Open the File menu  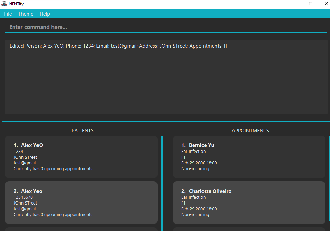click(x=8, y=14)
